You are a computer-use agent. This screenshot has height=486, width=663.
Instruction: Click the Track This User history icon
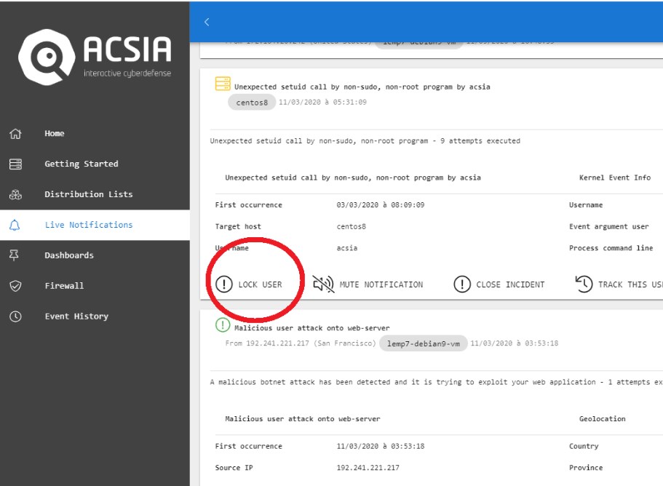pyautogui.click(x=584, y=284)
